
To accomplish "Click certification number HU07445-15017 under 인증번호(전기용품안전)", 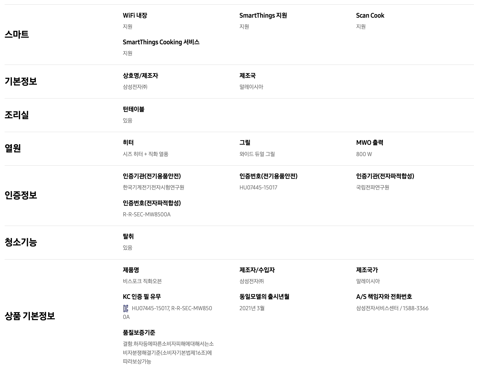I will tap(258, 187).
